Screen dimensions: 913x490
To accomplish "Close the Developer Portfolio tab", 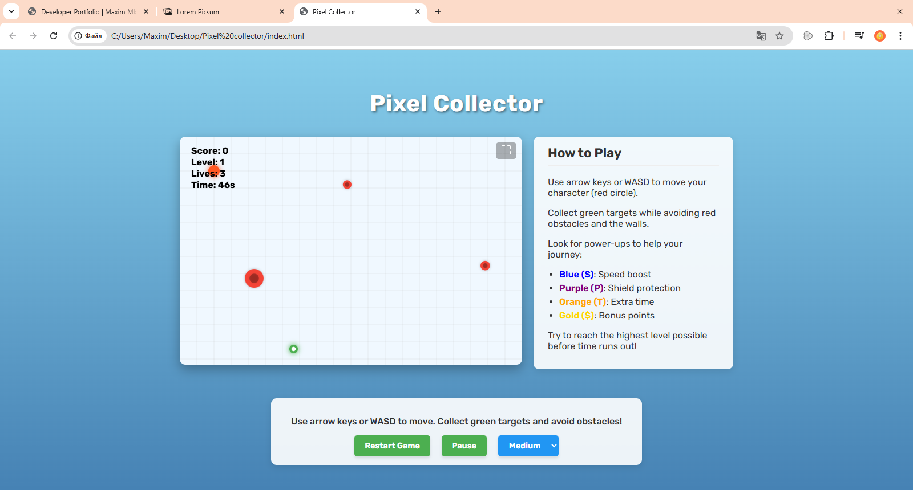I will pyautogui.click(x=146, y=11).
